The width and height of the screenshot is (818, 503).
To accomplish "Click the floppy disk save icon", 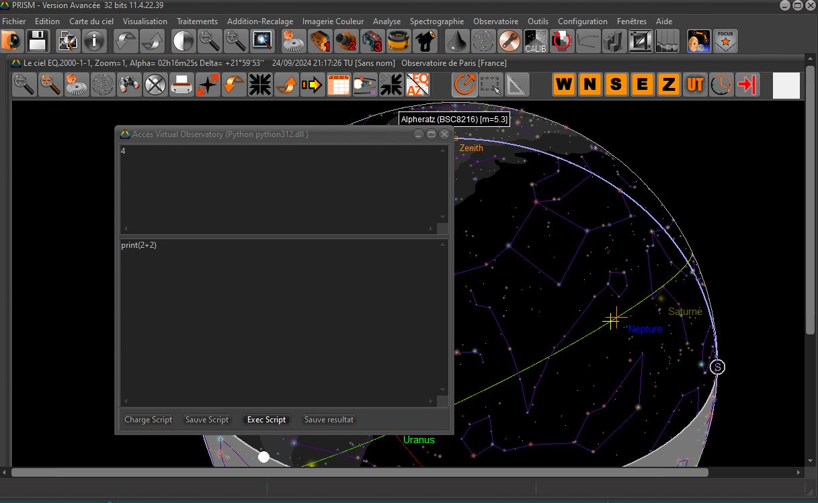I will [x=37, y=42].
